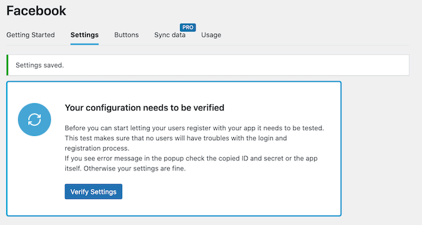The height and width of the screenshot is (225, 422).
Task: Click the "Your configuration needs to be verified" heading
Action: 145,108
